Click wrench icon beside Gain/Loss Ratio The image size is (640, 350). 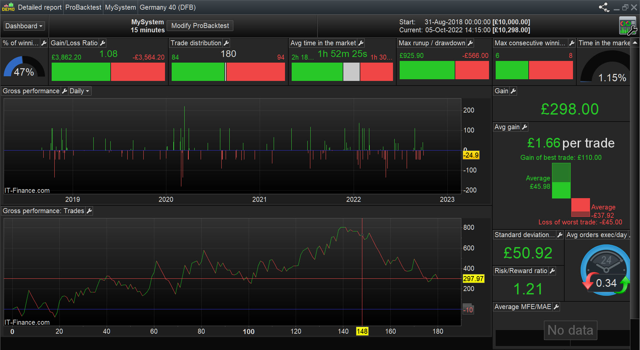click(103, 43)
